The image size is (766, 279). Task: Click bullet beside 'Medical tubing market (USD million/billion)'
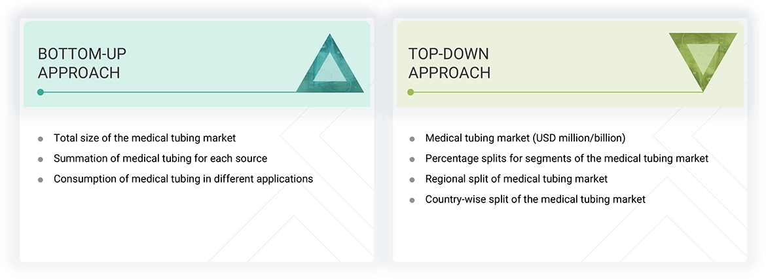[x=412, y=139]
